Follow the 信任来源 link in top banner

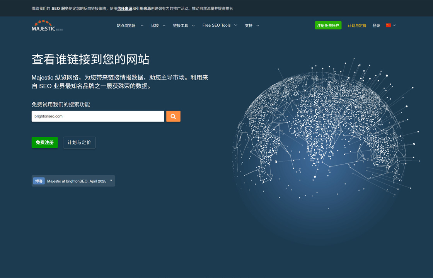point(124,8)
